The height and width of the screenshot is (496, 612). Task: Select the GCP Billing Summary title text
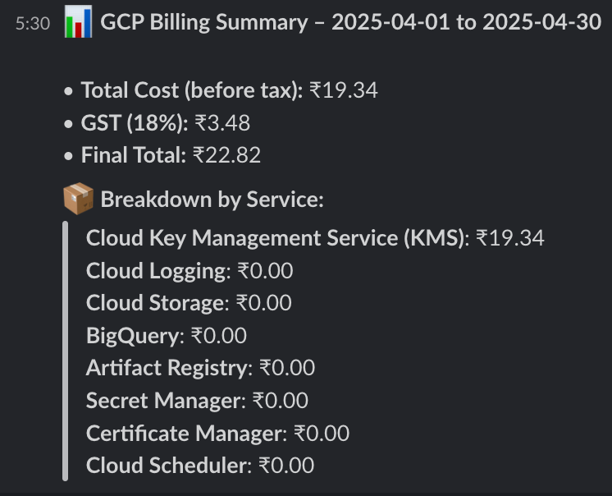coord(350,22)
